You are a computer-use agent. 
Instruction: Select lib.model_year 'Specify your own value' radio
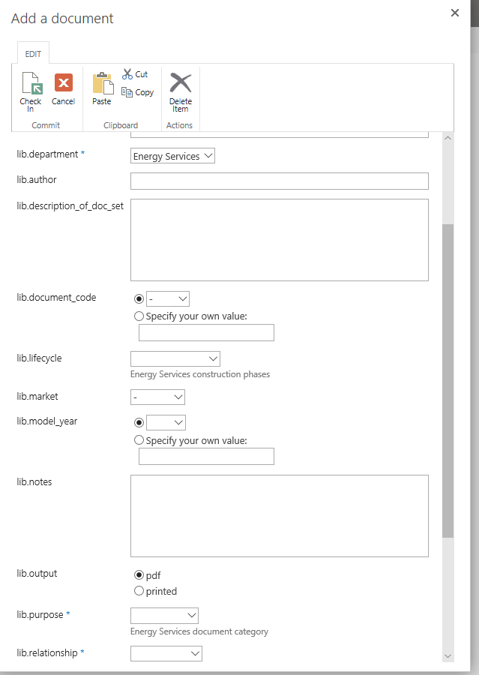coord(139,440)
